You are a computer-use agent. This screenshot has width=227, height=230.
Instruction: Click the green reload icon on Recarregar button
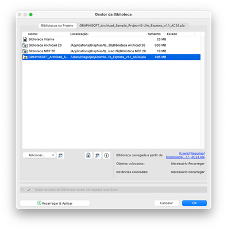coord(39,203)
